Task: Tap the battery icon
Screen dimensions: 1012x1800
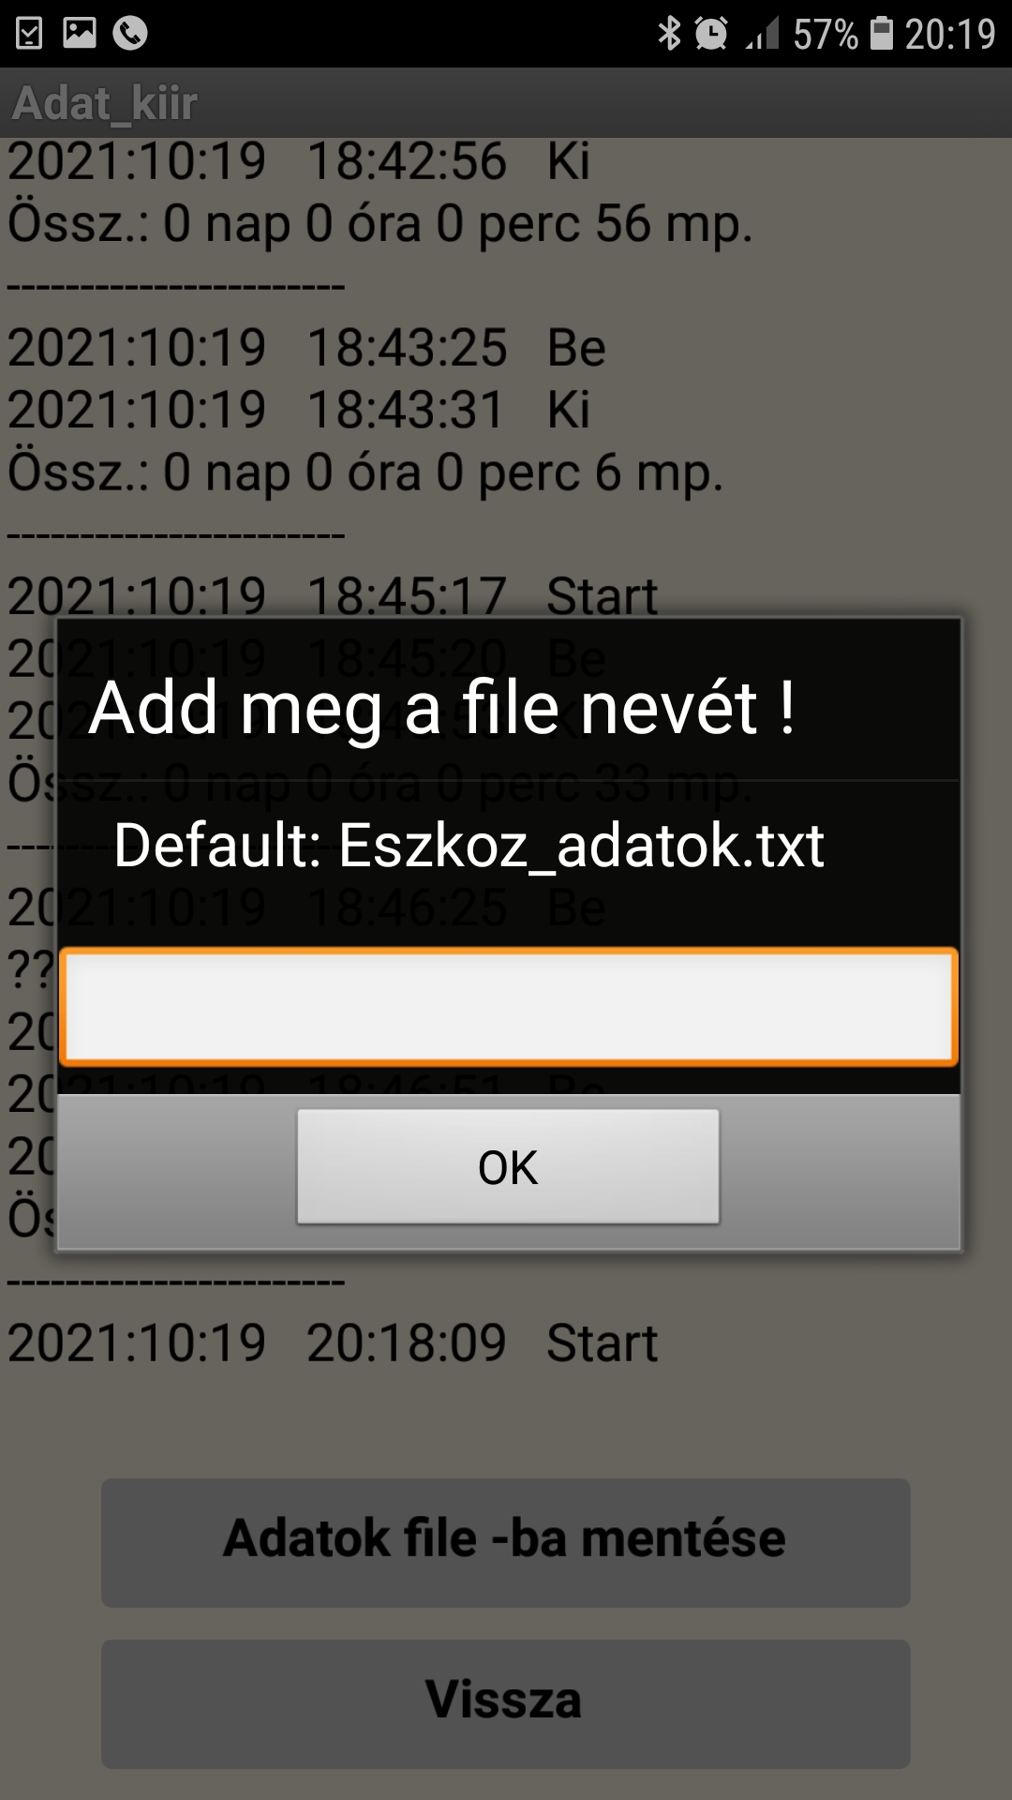Action: click(881, 34)
